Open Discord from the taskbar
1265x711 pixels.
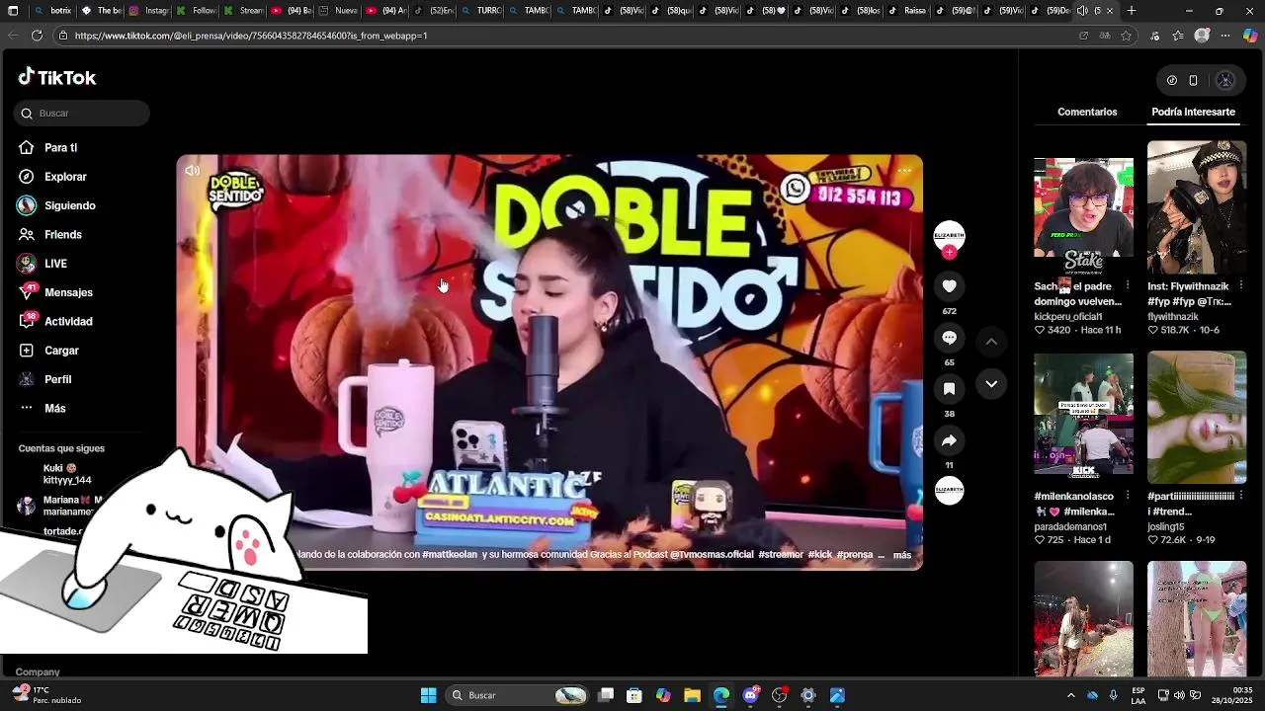pyautogui.click(x=750, y=695)
